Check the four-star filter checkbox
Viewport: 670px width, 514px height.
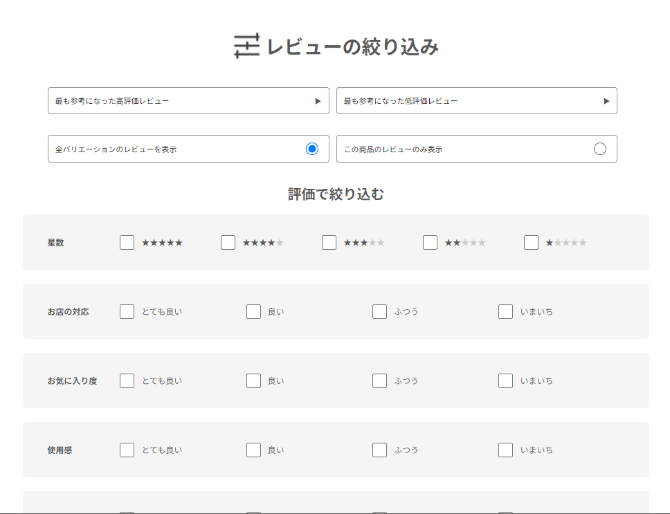pyautogui.click(x=228, y=242)
